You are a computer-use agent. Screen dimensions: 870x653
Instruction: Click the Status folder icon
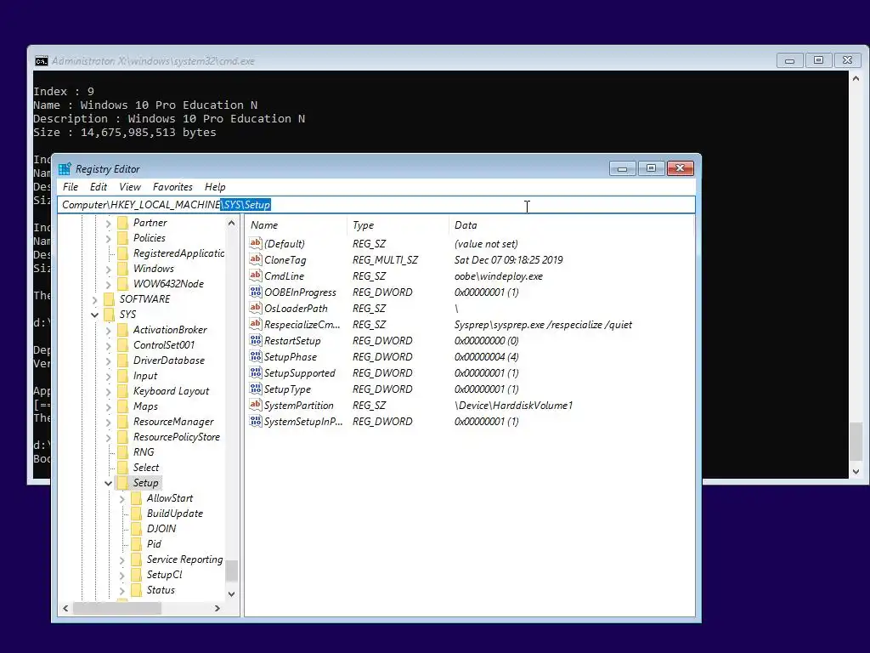pos(137,590)
